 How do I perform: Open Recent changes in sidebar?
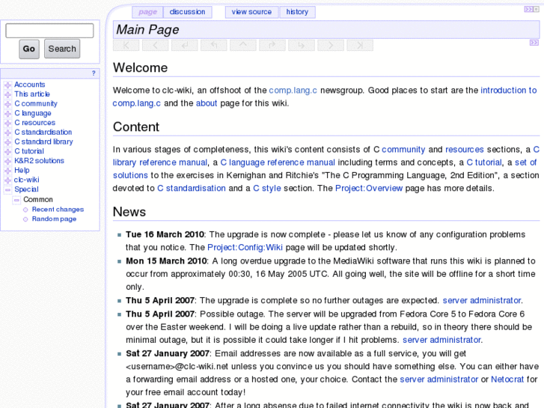58,210
